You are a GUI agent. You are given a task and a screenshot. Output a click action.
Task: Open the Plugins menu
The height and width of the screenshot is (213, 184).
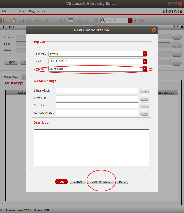pos(34,11)
